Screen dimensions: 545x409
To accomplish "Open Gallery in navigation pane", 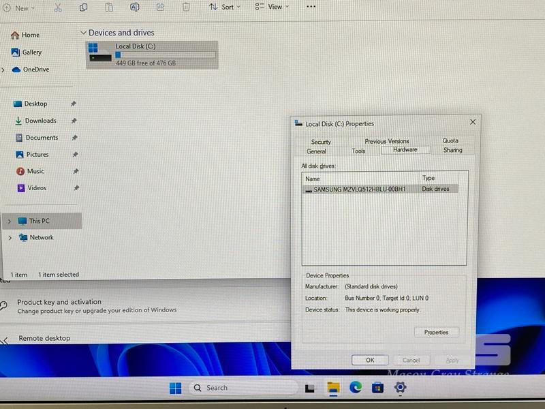I will [27, 52].
